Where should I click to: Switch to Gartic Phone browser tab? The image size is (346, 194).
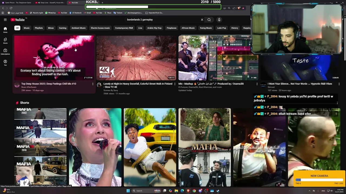(16, 3)
